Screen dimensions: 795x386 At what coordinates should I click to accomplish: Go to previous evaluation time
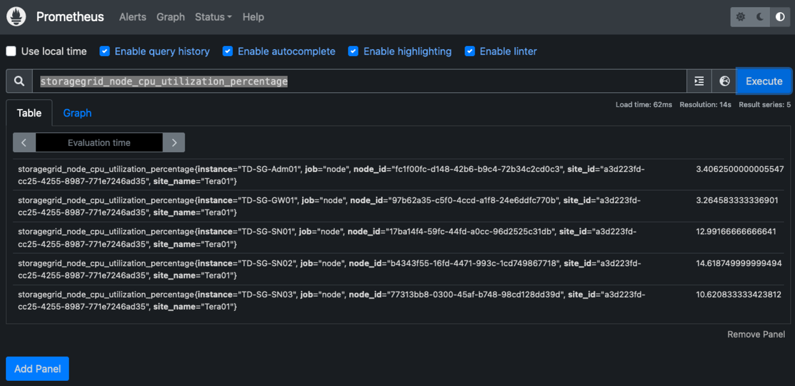click(24, 143)
